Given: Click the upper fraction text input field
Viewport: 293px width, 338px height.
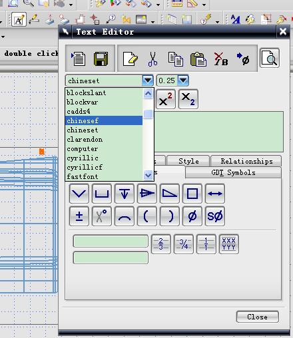Looking at the screenshot, I should tap(111, 242).
